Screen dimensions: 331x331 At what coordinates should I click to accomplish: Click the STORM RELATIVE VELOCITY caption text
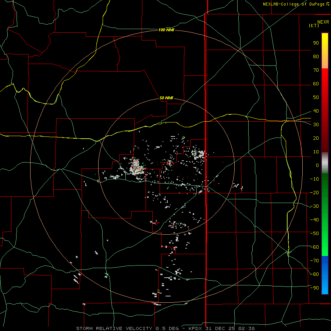click(x=114, y=328)
